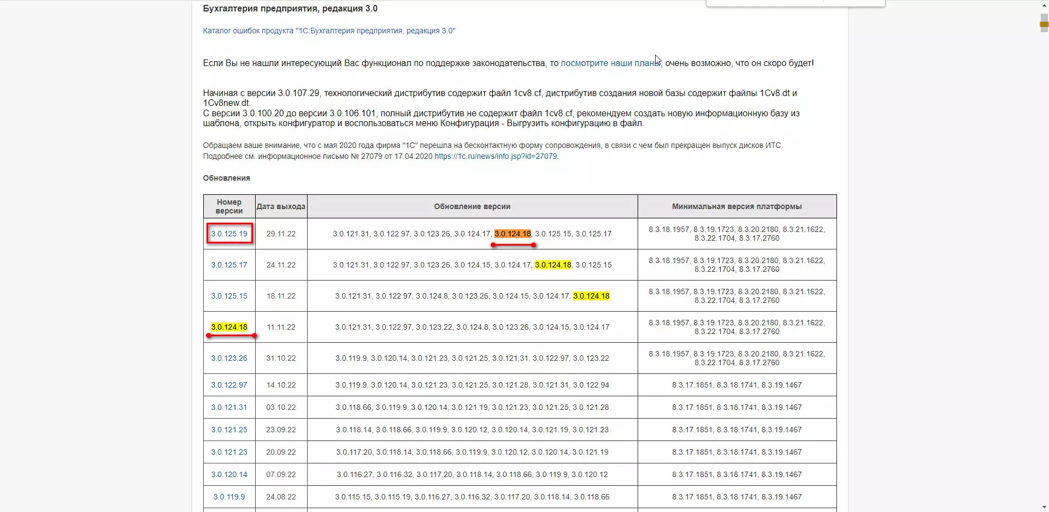Screen dimensions: 1049x512
Task: Select the release date 20.09.22
Action: [281, 452]
